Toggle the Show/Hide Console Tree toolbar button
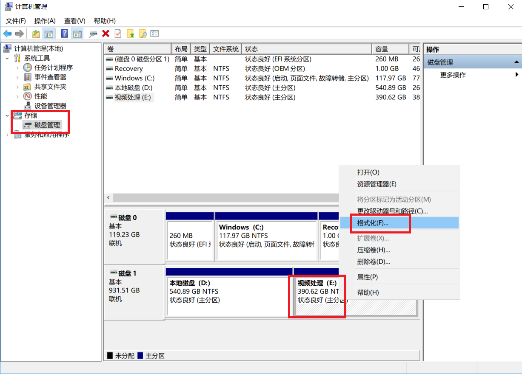The width and height of the screenshot is (522, 374). (x=48, y=34)
